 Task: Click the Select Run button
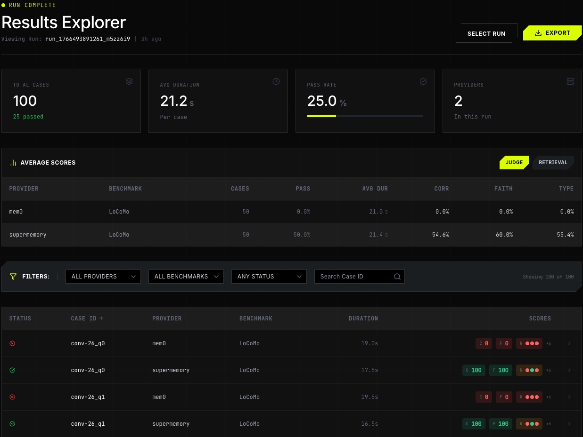(x=486, y=33)
